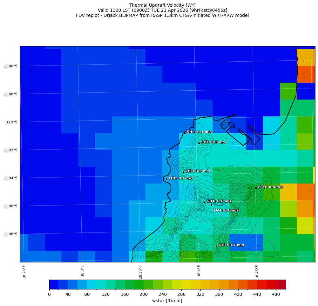Pick the GUT site marker
The width and height of the screenshot is (318, 306).
pos(204,202)
